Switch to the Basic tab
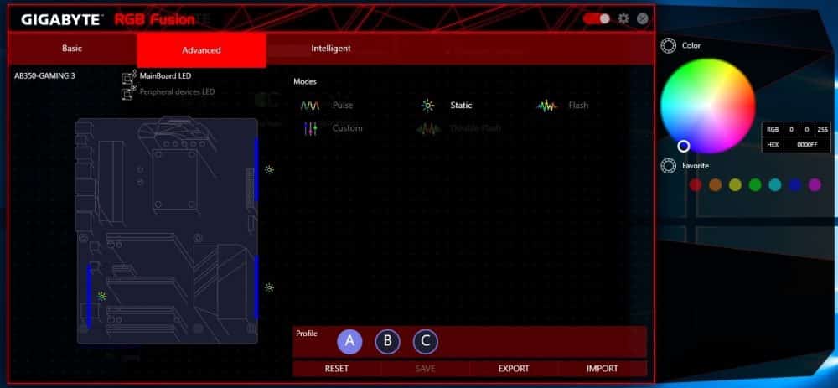Screen dimensions: 838x388 click(72, 48)
